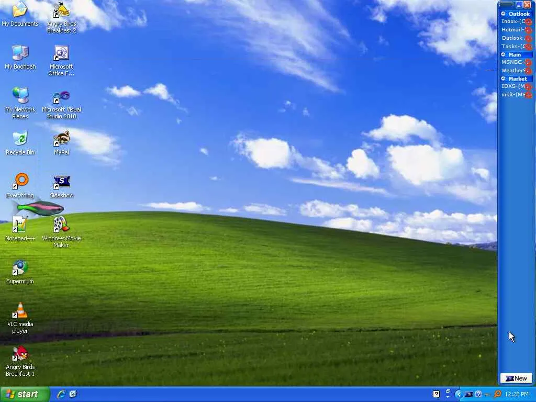This screenshot has width=536, height=402.
Task: Expand hidden system tray icons chevron
Action: pos(458,394)
